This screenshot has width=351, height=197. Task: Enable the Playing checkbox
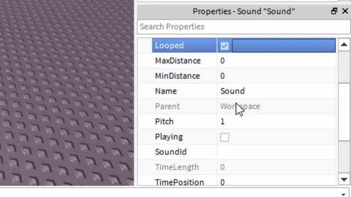[x=224, y=137]
